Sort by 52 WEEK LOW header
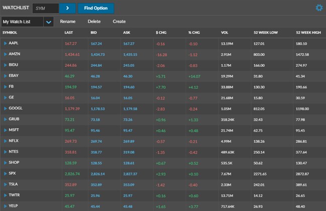Image resolution: width=326 pixels, height=211 pixels. (266, 33)
